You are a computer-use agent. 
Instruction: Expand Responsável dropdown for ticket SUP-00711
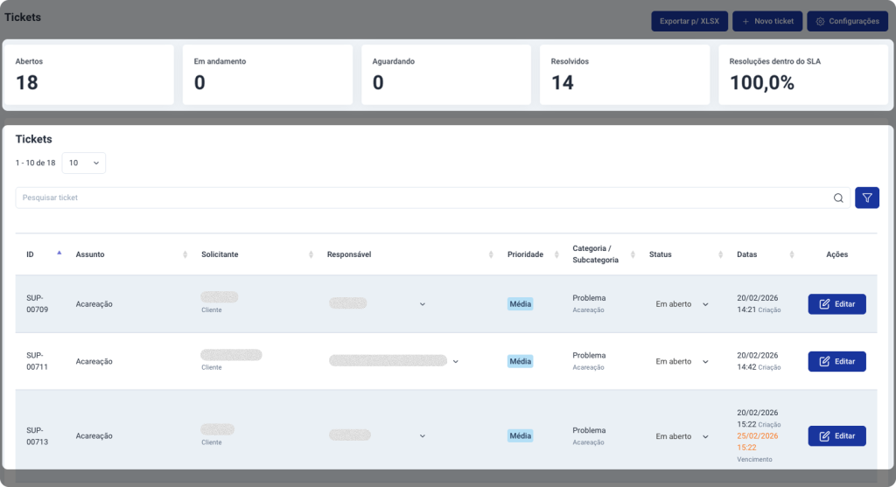click(x=455, y=361)
